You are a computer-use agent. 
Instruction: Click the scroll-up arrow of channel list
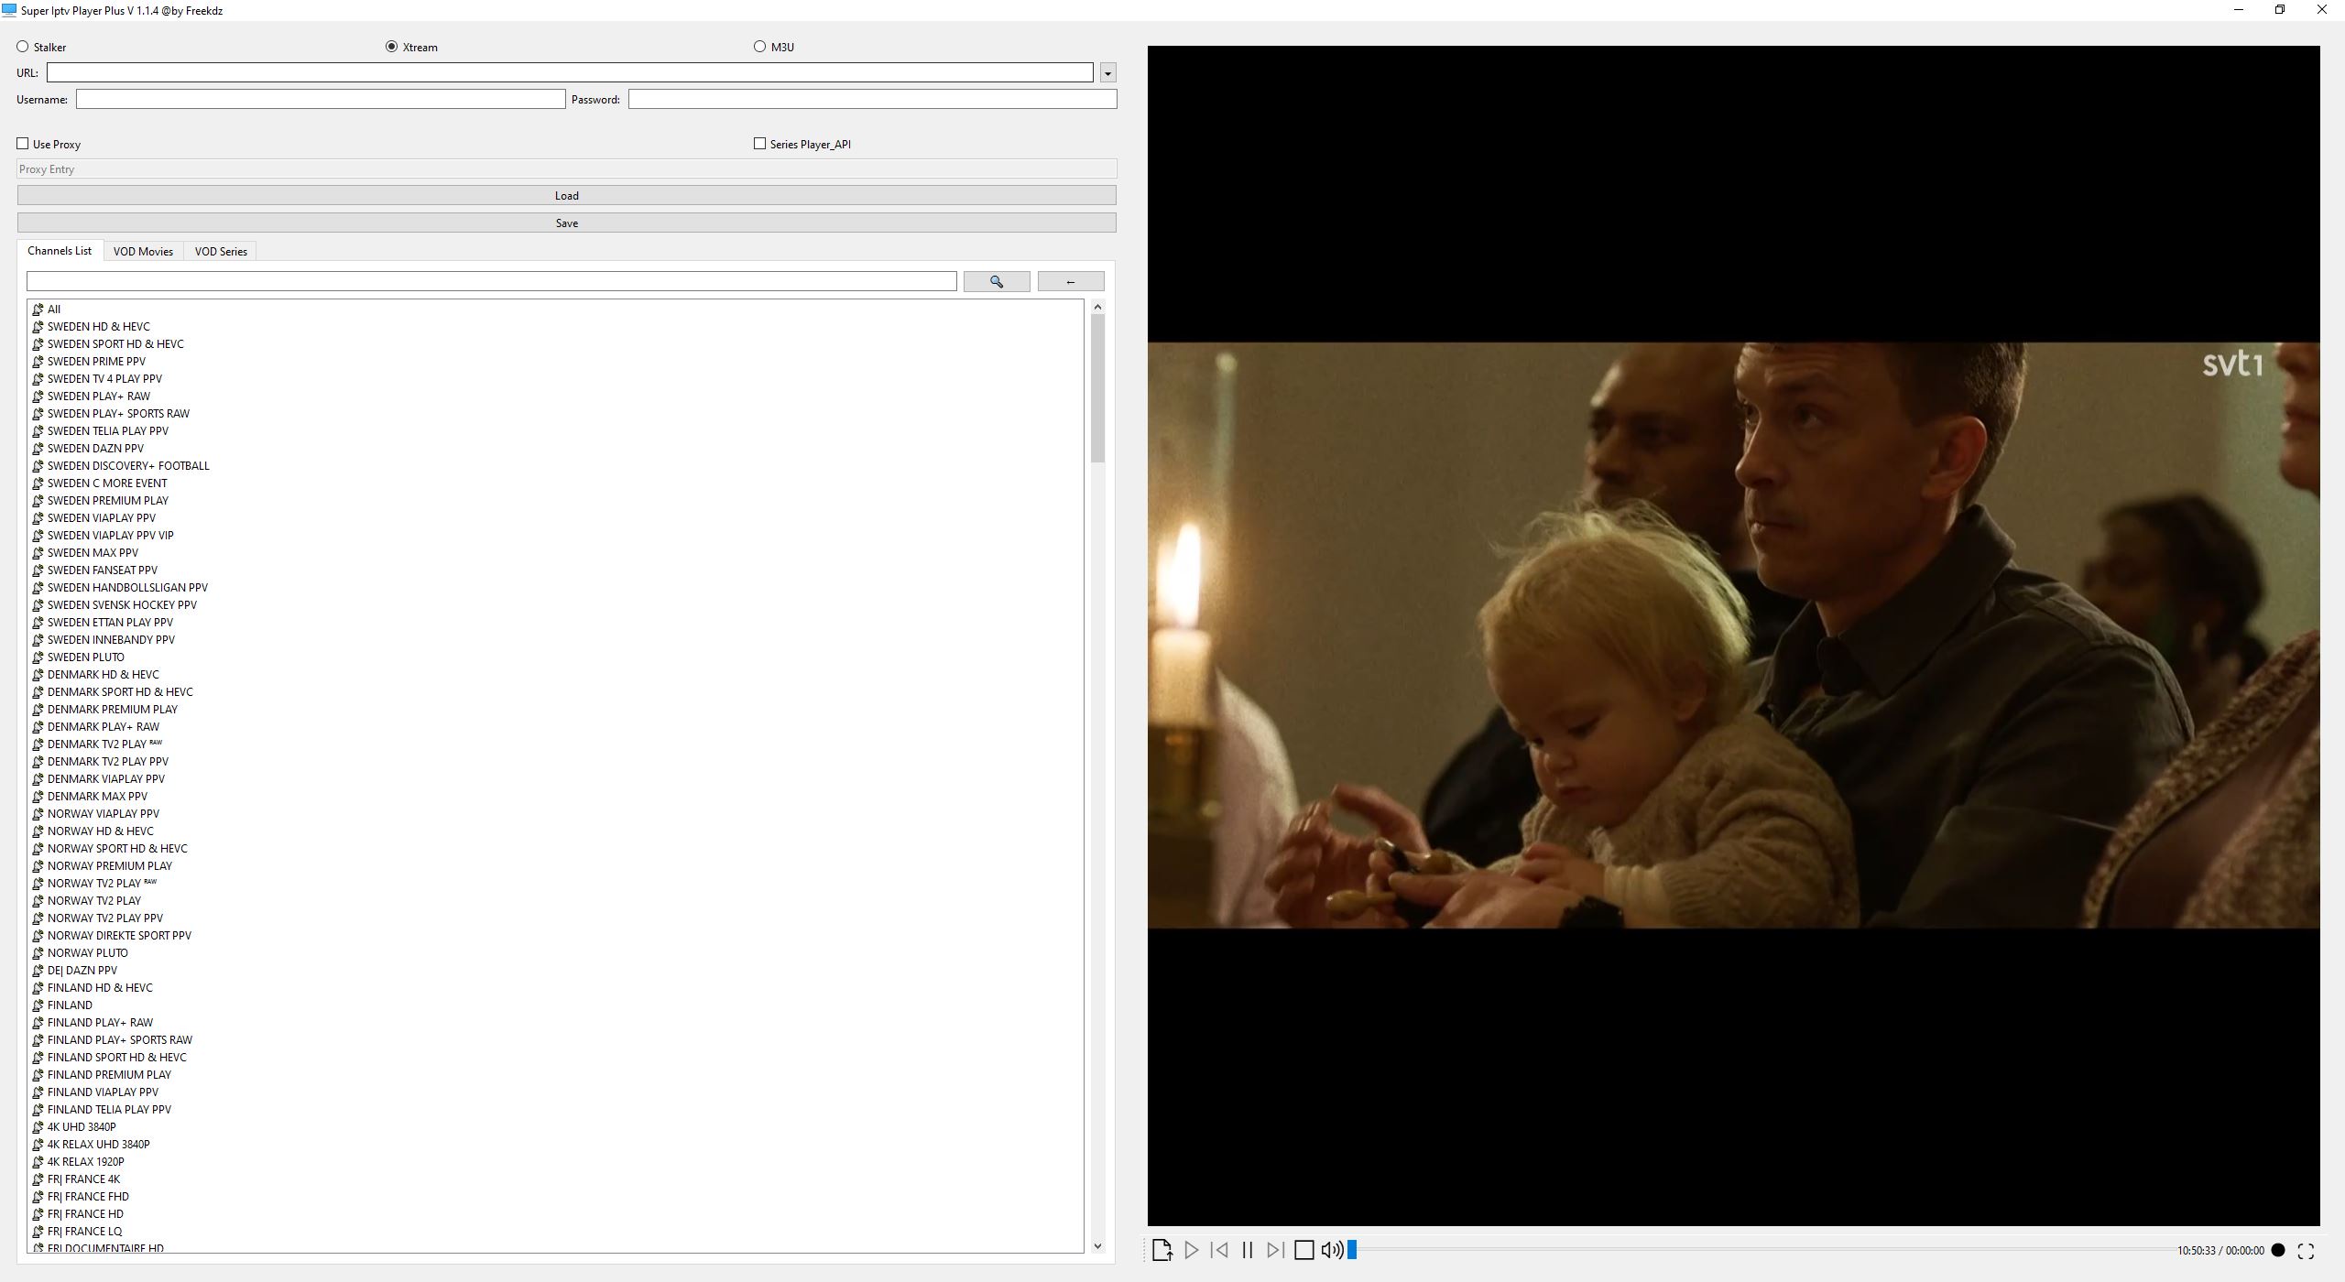(x=1097, y=307)
